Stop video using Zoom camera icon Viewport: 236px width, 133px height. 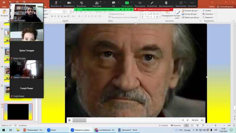(69, 4)
